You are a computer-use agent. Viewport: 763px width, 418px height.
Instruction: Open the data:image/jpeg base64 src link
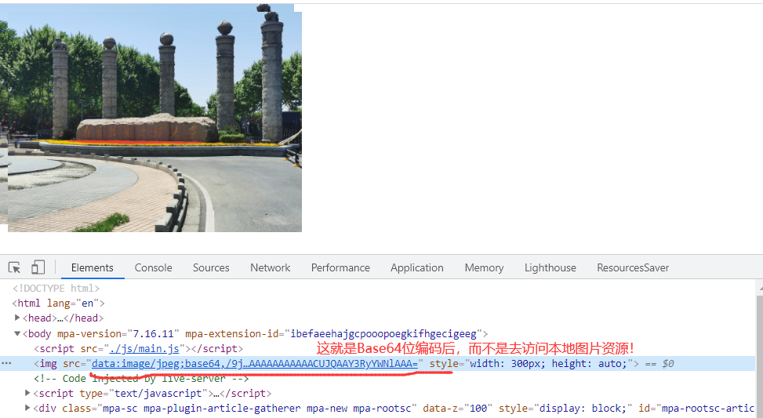coord(255,364)
